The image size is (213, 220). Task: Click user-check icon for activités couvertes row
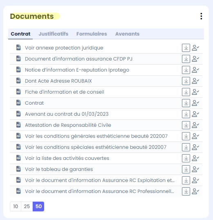coord(195,158)
